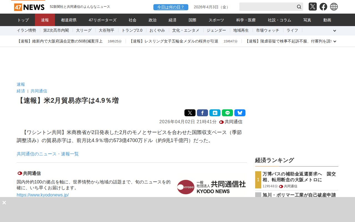Go to 経済 in main navigation
The height and width of the screenshot is (222, 355).
click(x=173, y=20)
